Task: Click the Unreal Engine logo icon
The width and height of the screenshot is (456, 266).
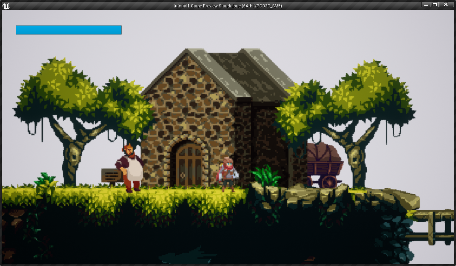Action: 6,6
